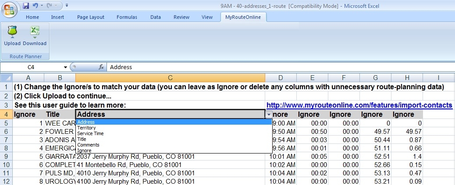Screen dimensions: 455x185
Task: Click the Redo arrow icon
Action: click(52, 6)
